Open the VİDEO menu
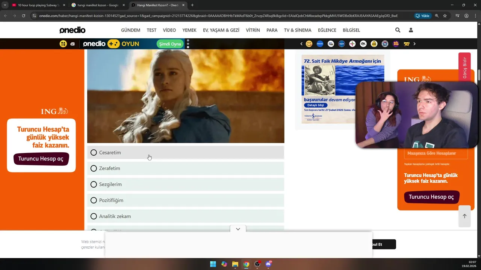This screenshot has height=270, width=481. (169, 30)
